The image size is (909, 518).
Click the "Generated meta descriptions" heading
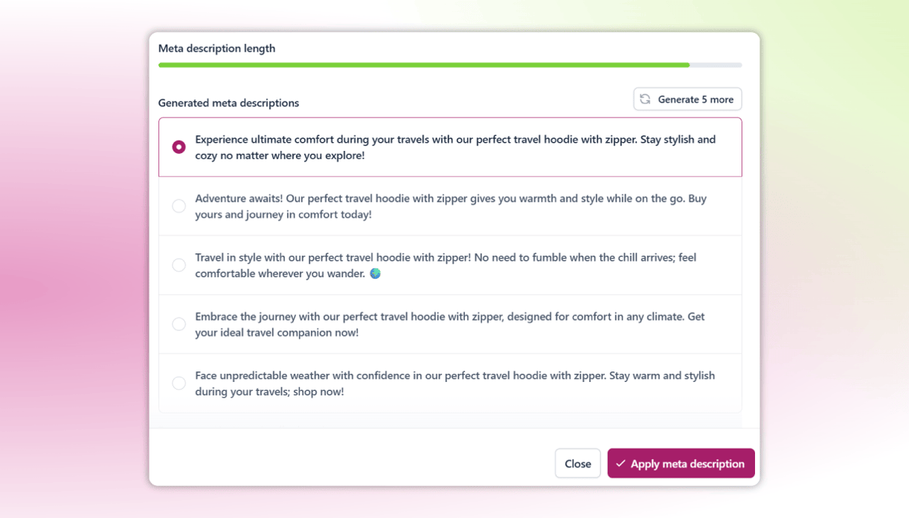(229, 103)
